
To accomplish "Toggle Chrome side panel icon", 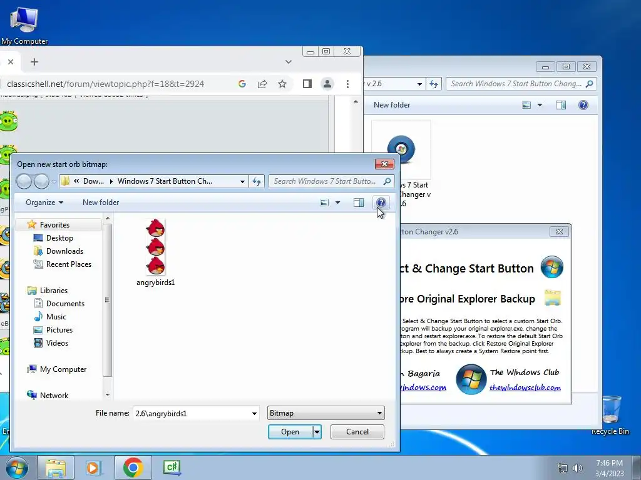I will tap(307, 84).
